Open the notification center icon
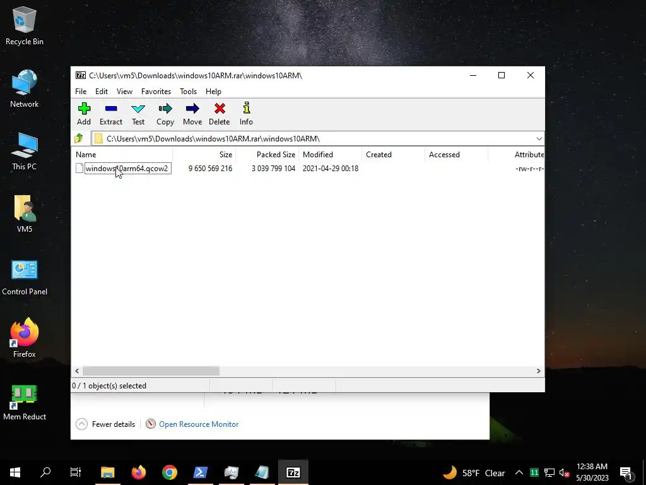 (x=626, y=472)
